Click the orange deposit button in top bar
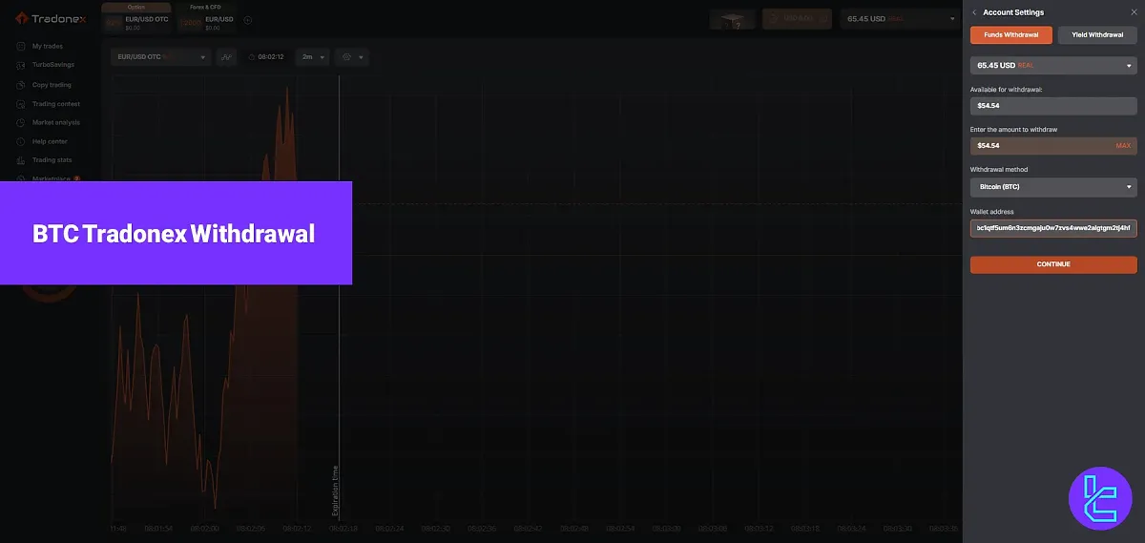 pos(796,19)
